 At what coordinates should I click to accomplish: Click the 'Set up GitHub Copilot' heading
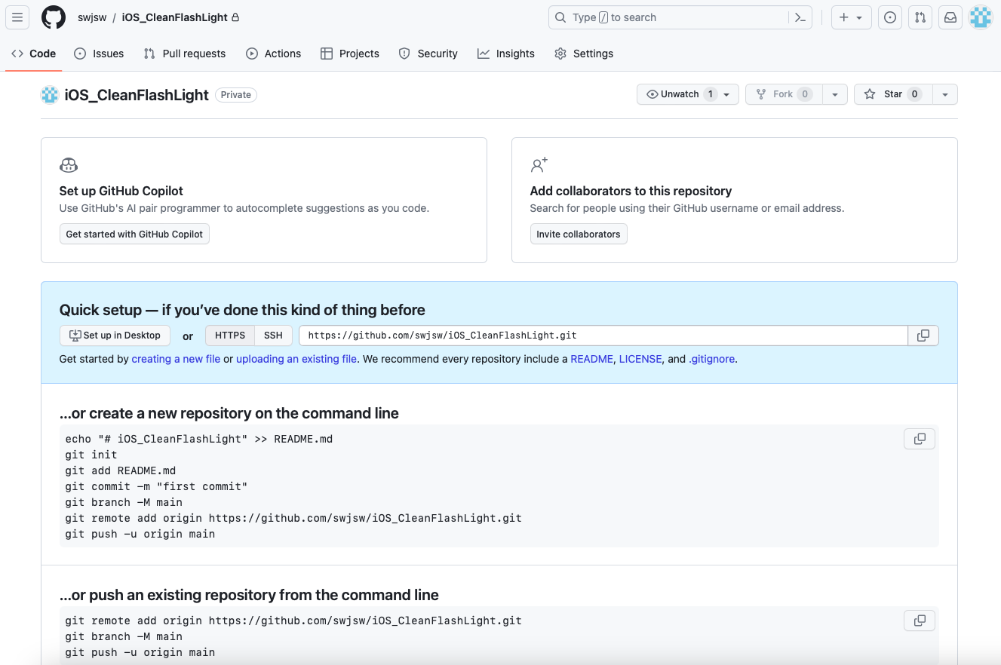(121, 191)
